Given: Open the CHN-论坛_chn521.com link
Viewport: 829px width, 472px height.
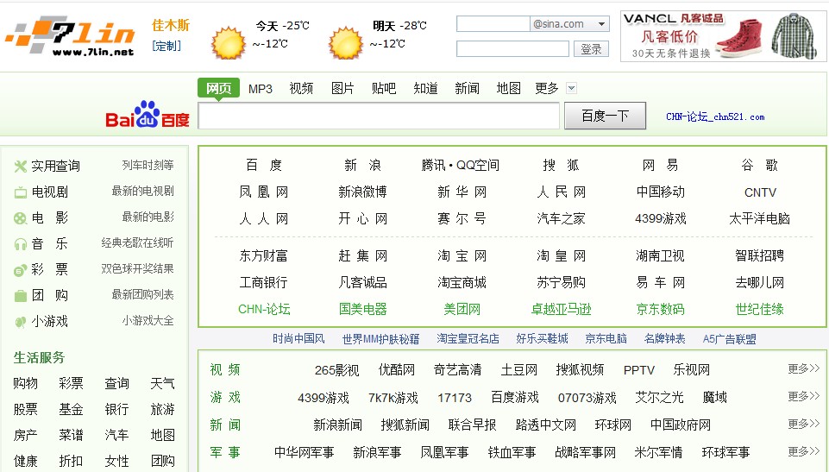Looking at the screenshot, I should (x=715, y=116).
